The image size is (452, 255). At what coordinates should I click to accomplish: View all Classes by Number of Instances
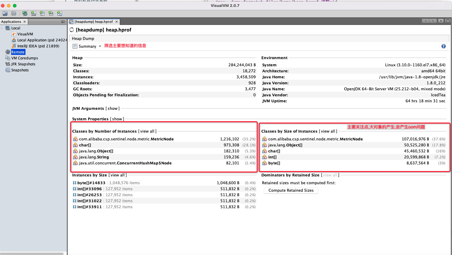coord(147,131)
